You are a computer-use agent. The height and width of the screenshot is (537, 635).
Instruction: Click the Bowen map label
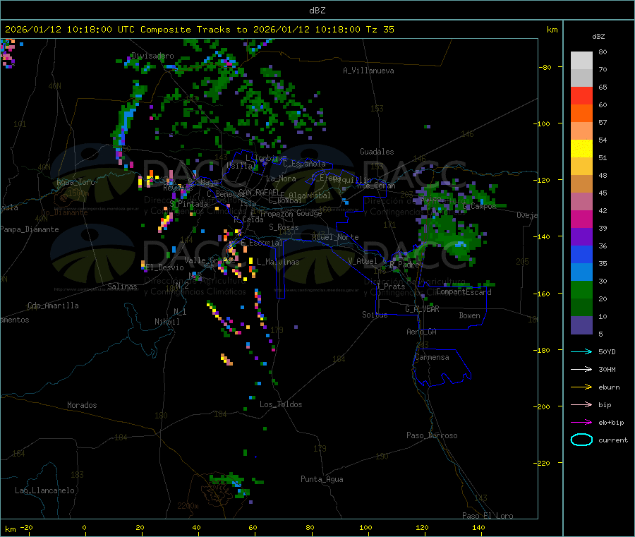coord(470,315)
